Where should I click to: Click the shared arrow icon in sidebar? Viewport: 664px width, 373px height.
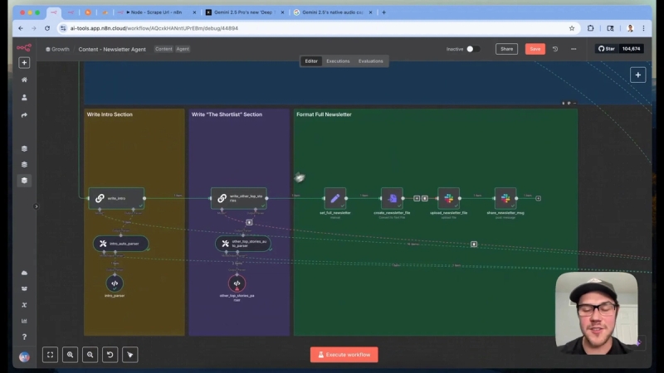point(24,115)
